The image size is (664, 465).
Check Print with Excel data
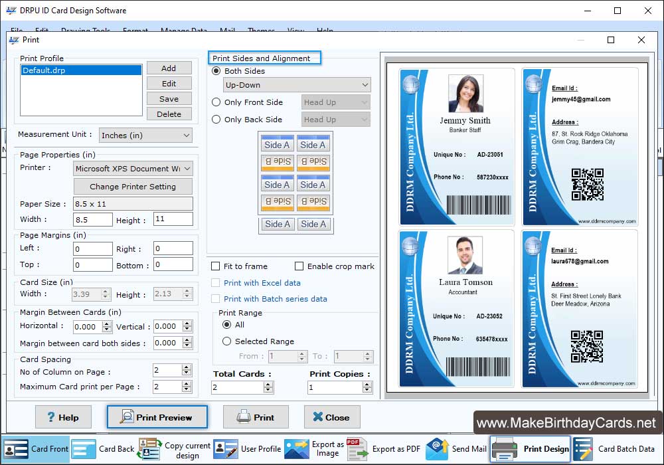(x=216, y=282)
